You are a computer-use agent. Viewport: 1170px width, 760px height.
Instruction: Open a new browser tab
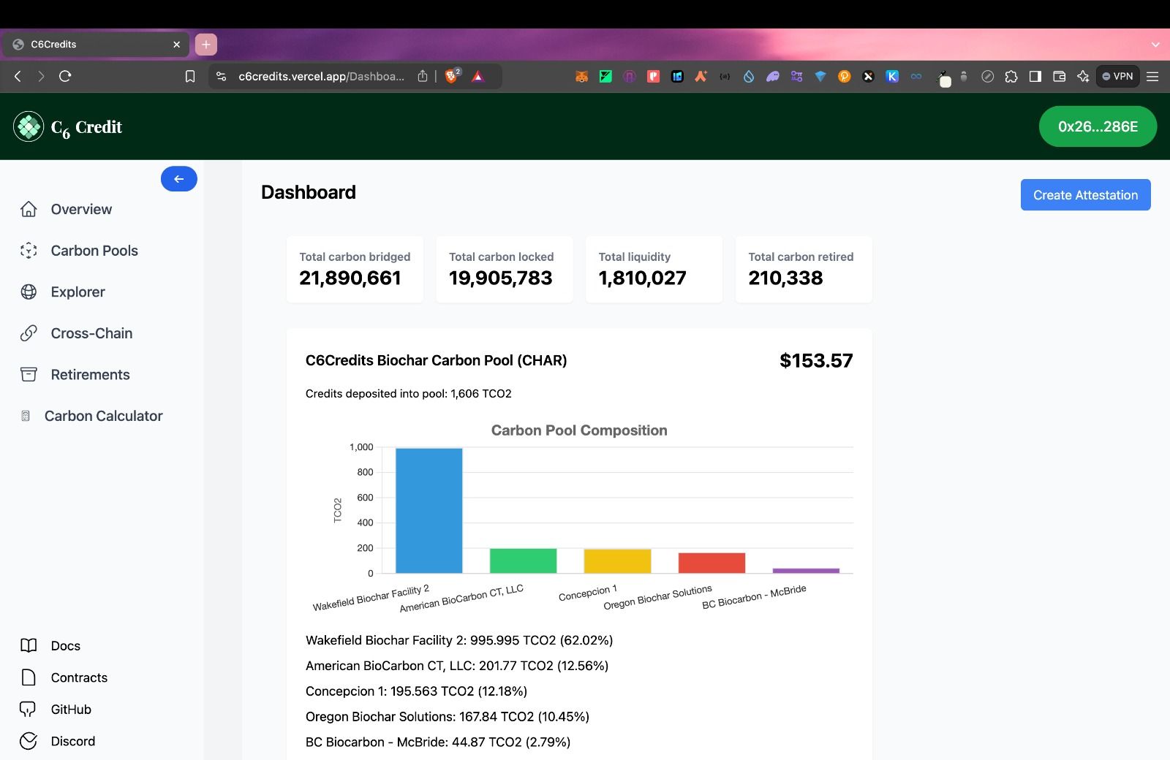pos(206,45)
